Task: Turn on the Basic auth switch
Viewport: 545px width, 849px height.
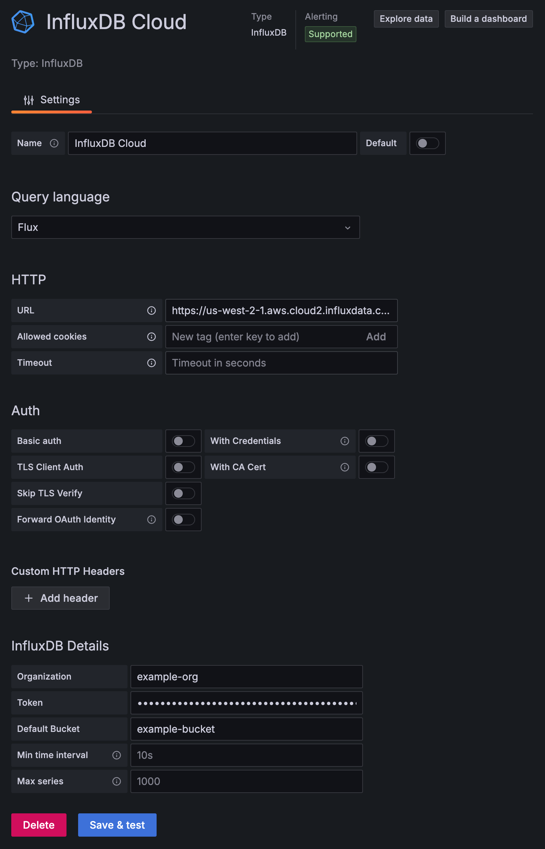Action: (183, 441)
